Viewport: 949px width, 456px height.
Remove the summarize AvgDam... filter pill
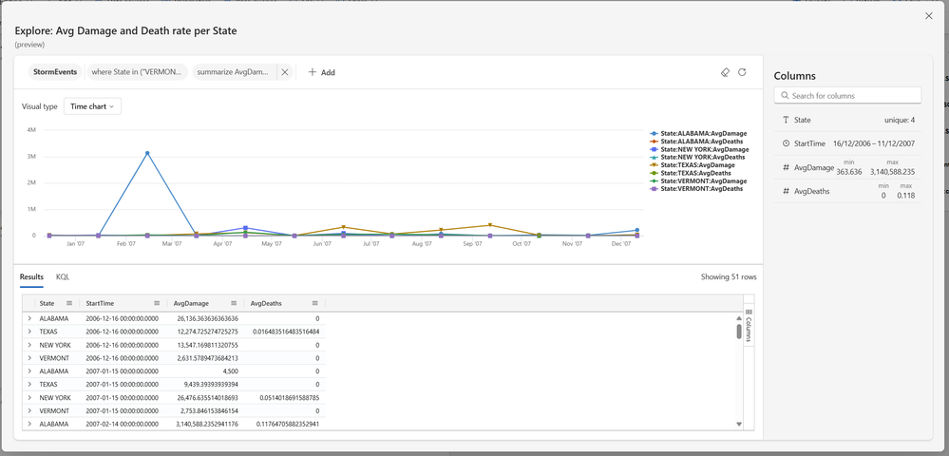pos(285,72)
